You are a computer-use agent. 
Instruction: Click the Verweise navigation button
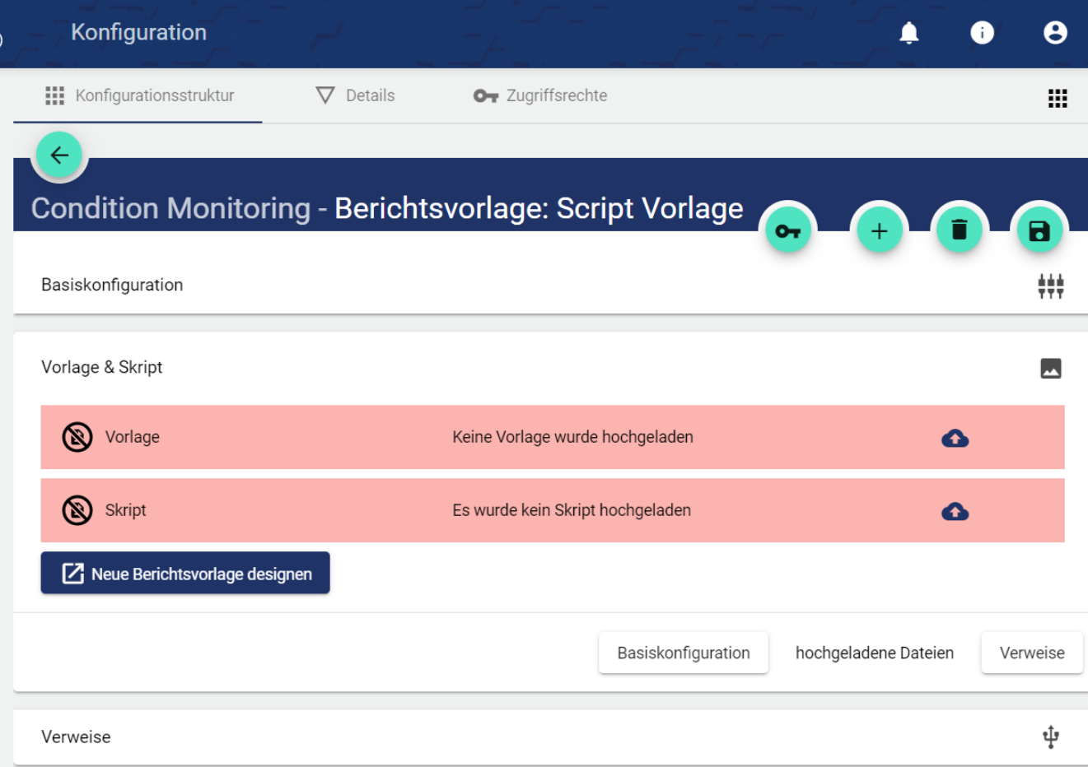(1031, 653)
